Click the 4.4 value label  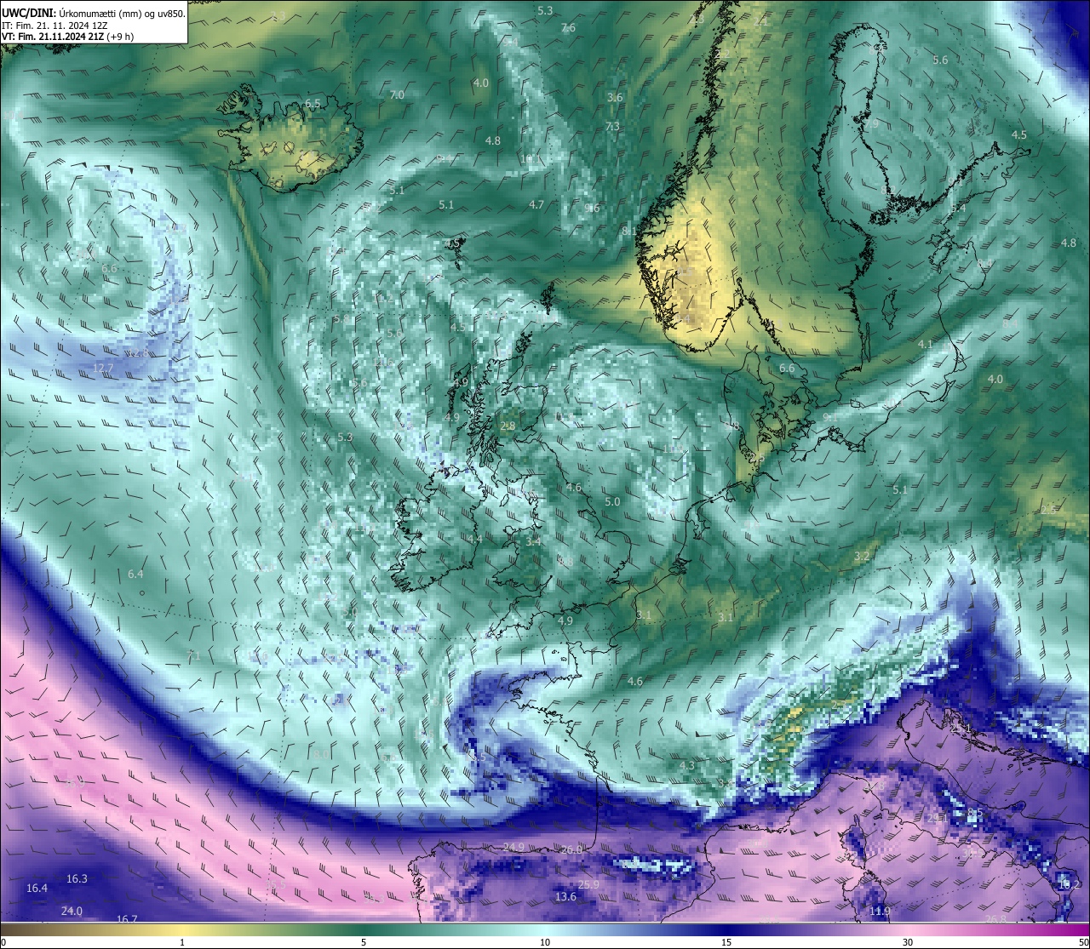[x=475, y=539]
